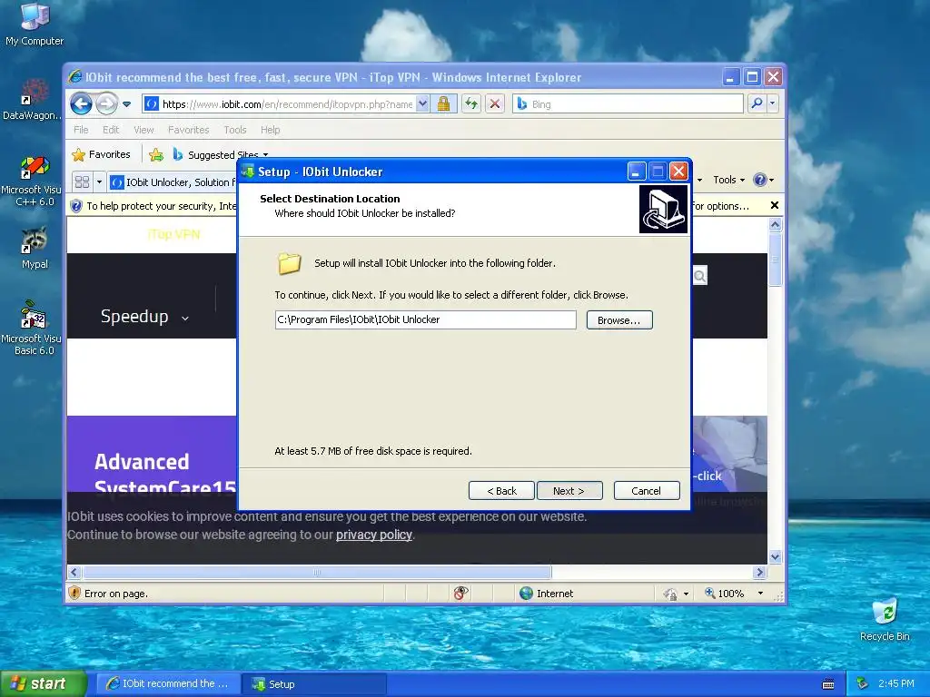Expand the address bar history dropdown
930x697 pixels.
point(422,104)
